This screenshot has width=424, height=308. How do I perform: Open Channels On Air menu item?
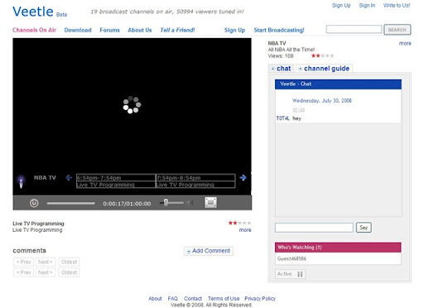[34, 30]
